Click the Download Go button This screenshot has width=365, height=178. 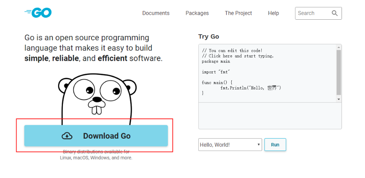pos(96,136)
